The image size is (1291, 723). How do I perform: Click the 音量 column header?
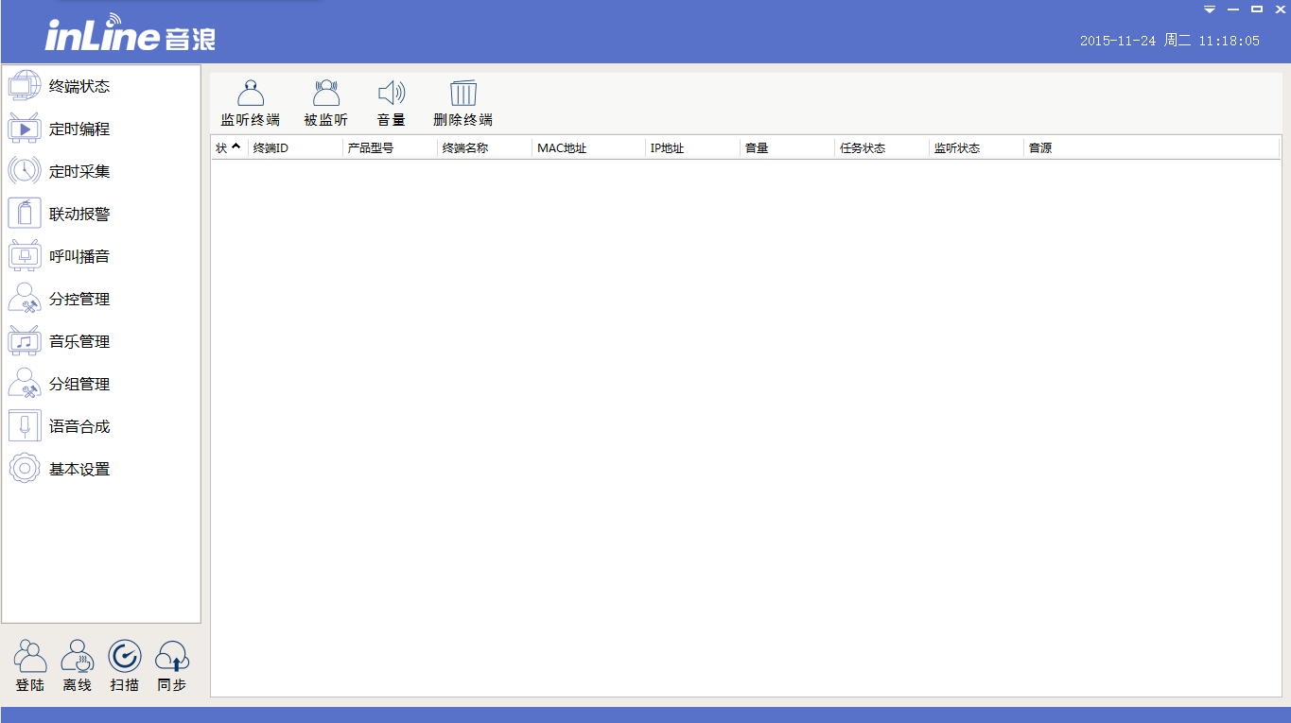coord(787,148)
